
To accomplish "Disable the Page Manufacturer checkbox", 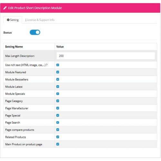I will [58, 108].
